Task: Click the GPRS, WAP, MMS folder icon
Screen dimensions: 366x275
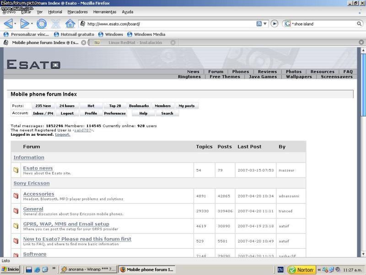Action: tap(16, 225)
